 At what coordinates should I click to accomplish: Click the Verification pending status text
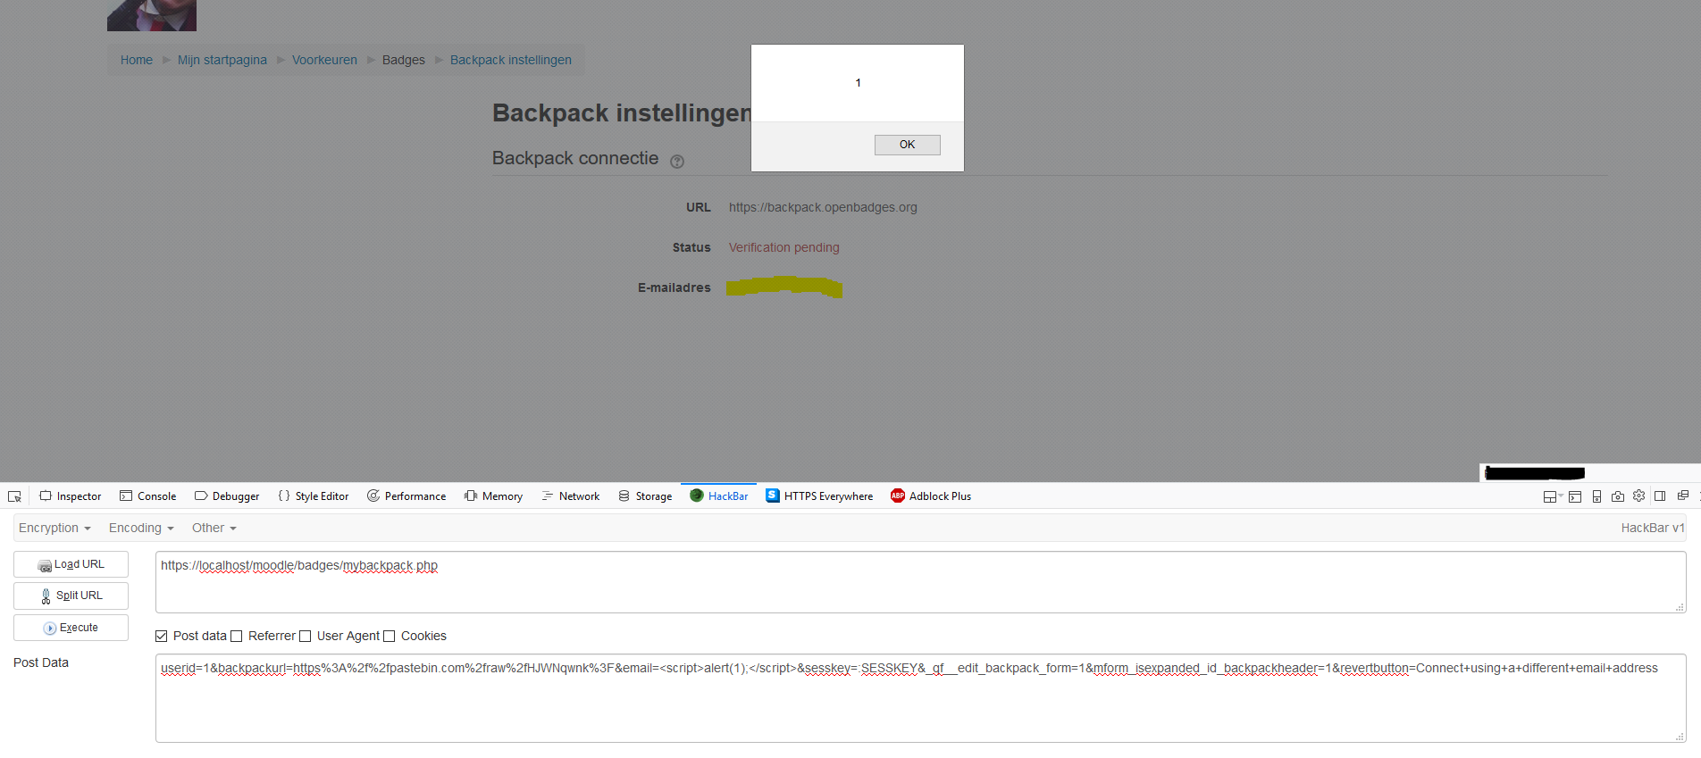784,247
